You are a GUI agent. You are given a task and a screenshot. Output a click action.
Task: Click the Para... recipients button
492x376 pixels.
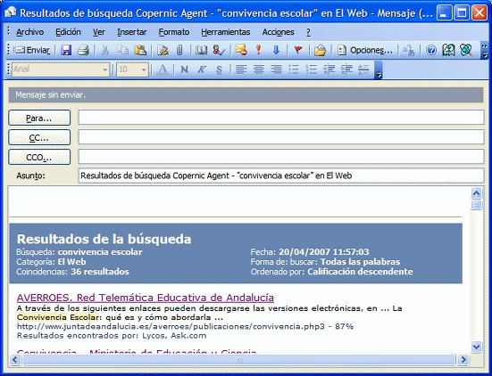[39, 118]
